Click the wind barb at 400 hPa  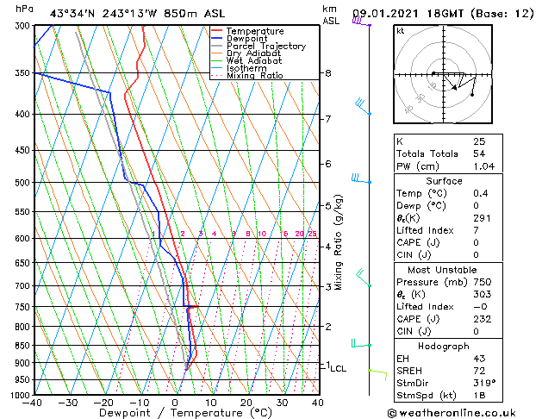363,107
